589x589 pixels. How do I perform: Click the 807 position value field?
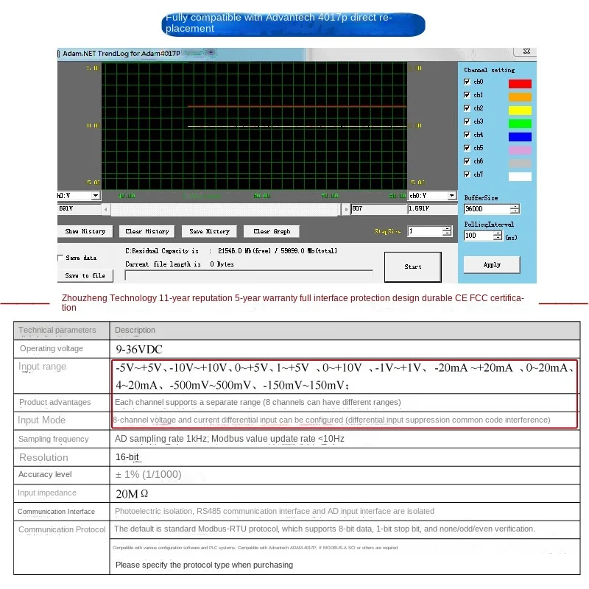379,209
